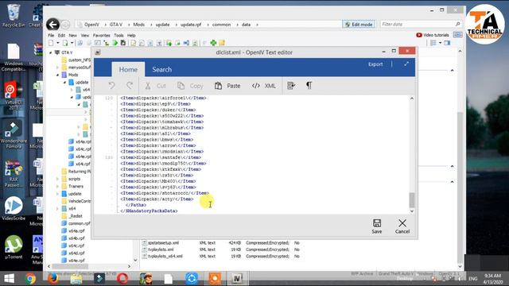Open OpenIV taskbar button

(237, 278)
